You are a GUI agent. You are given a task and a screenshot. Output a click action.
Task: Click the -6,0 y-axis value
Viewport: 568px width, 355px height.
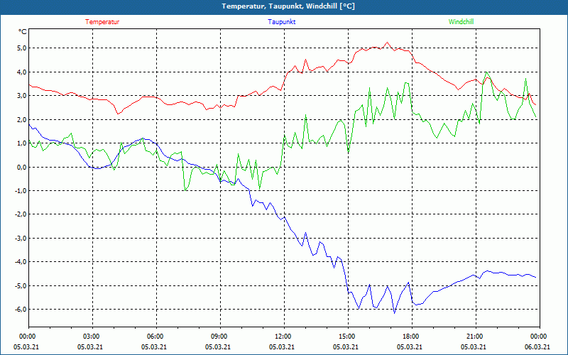pyautogui.click(x=21, y=310)
